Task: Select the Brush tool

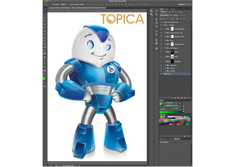Action: pos(45,34)
